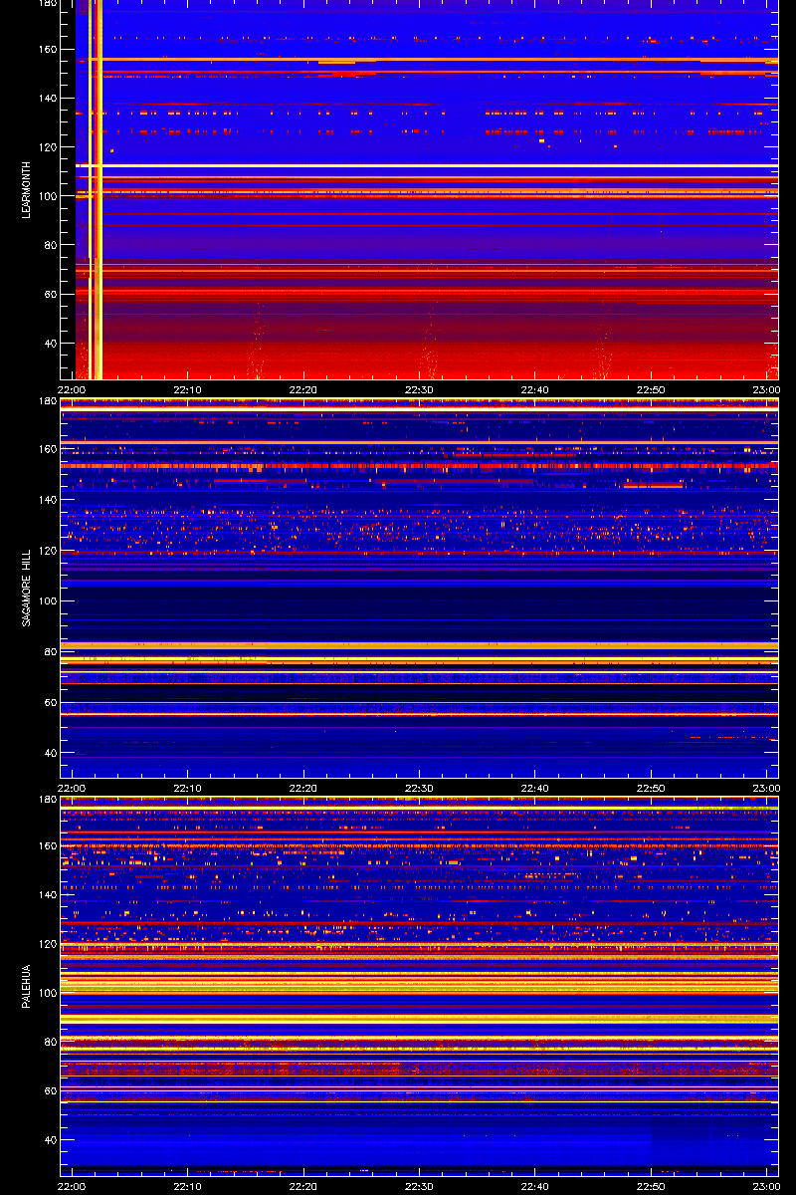796x1195 pixels.
Task: Pick 22:00 time label of Palehua panel
Action: pyautogui.click(x=73, y=1186)
